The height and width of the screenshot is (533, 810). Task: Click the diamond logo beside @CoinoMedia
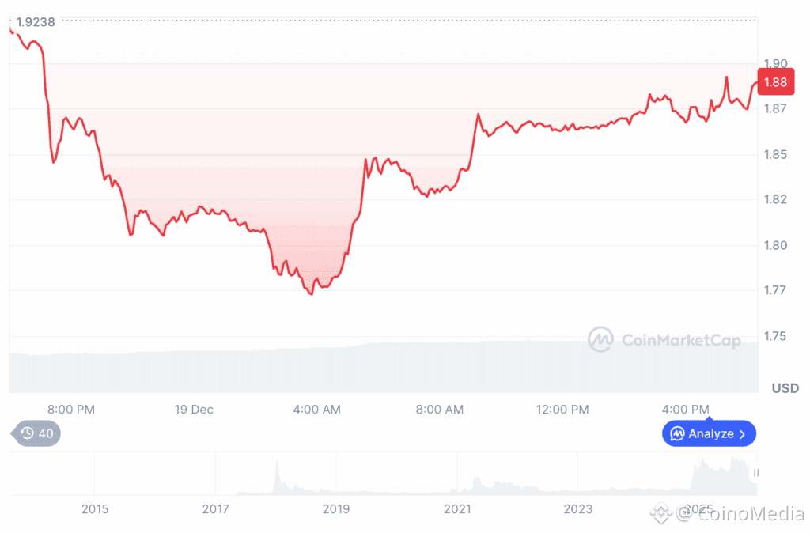tap(660, 513)
